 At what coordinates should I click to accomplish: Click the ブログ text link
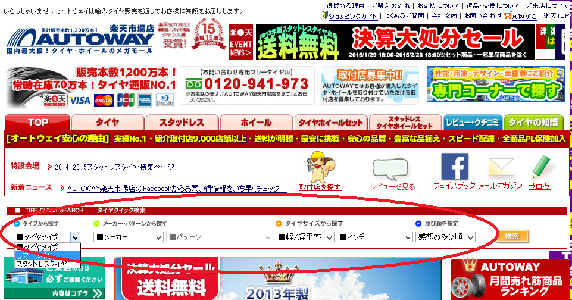(539, 186)
